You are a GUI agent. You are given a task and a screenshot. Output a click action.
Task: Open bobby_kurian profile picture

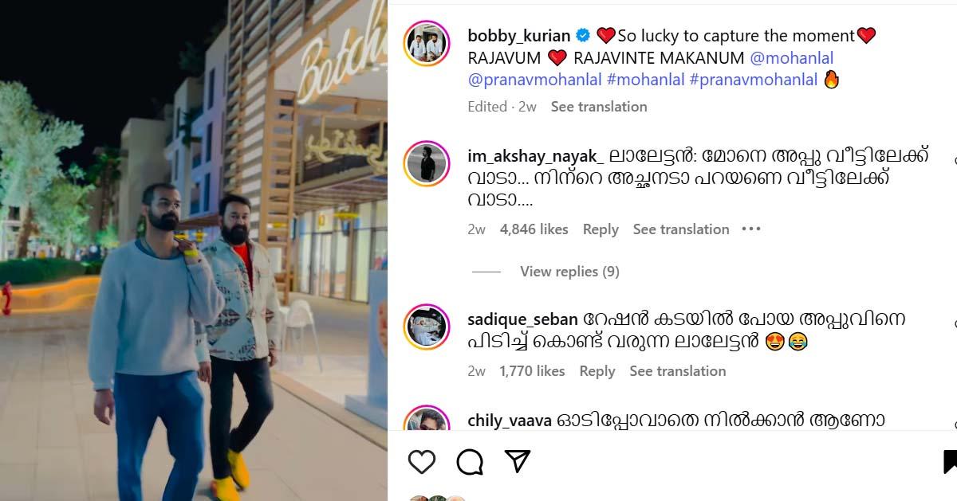(x=427, y=44)
